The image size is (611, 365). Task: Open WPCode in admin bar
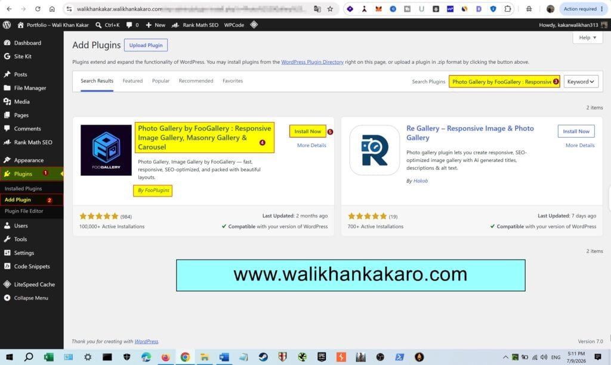tap(234, 25)
